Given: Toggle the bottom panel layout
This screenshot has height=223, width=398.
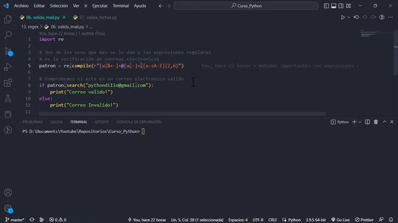Looking at the screenshot, I should pos(334,6).
